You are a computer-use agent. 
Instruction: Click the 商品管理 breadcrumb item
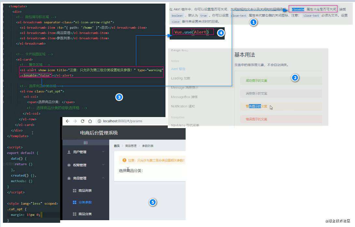(131, 146)
